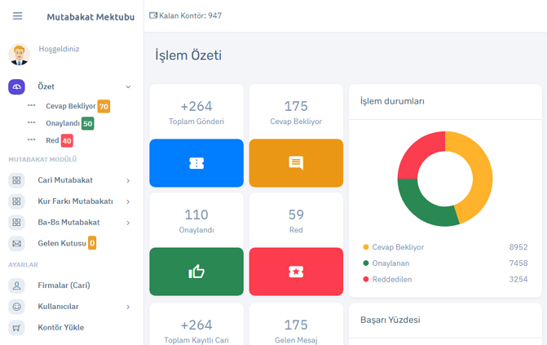The height and width of the screenshot is (345, 547).
Task: Click the green thumbs-up Onaylandı button
Action: [x=196, y=272]
